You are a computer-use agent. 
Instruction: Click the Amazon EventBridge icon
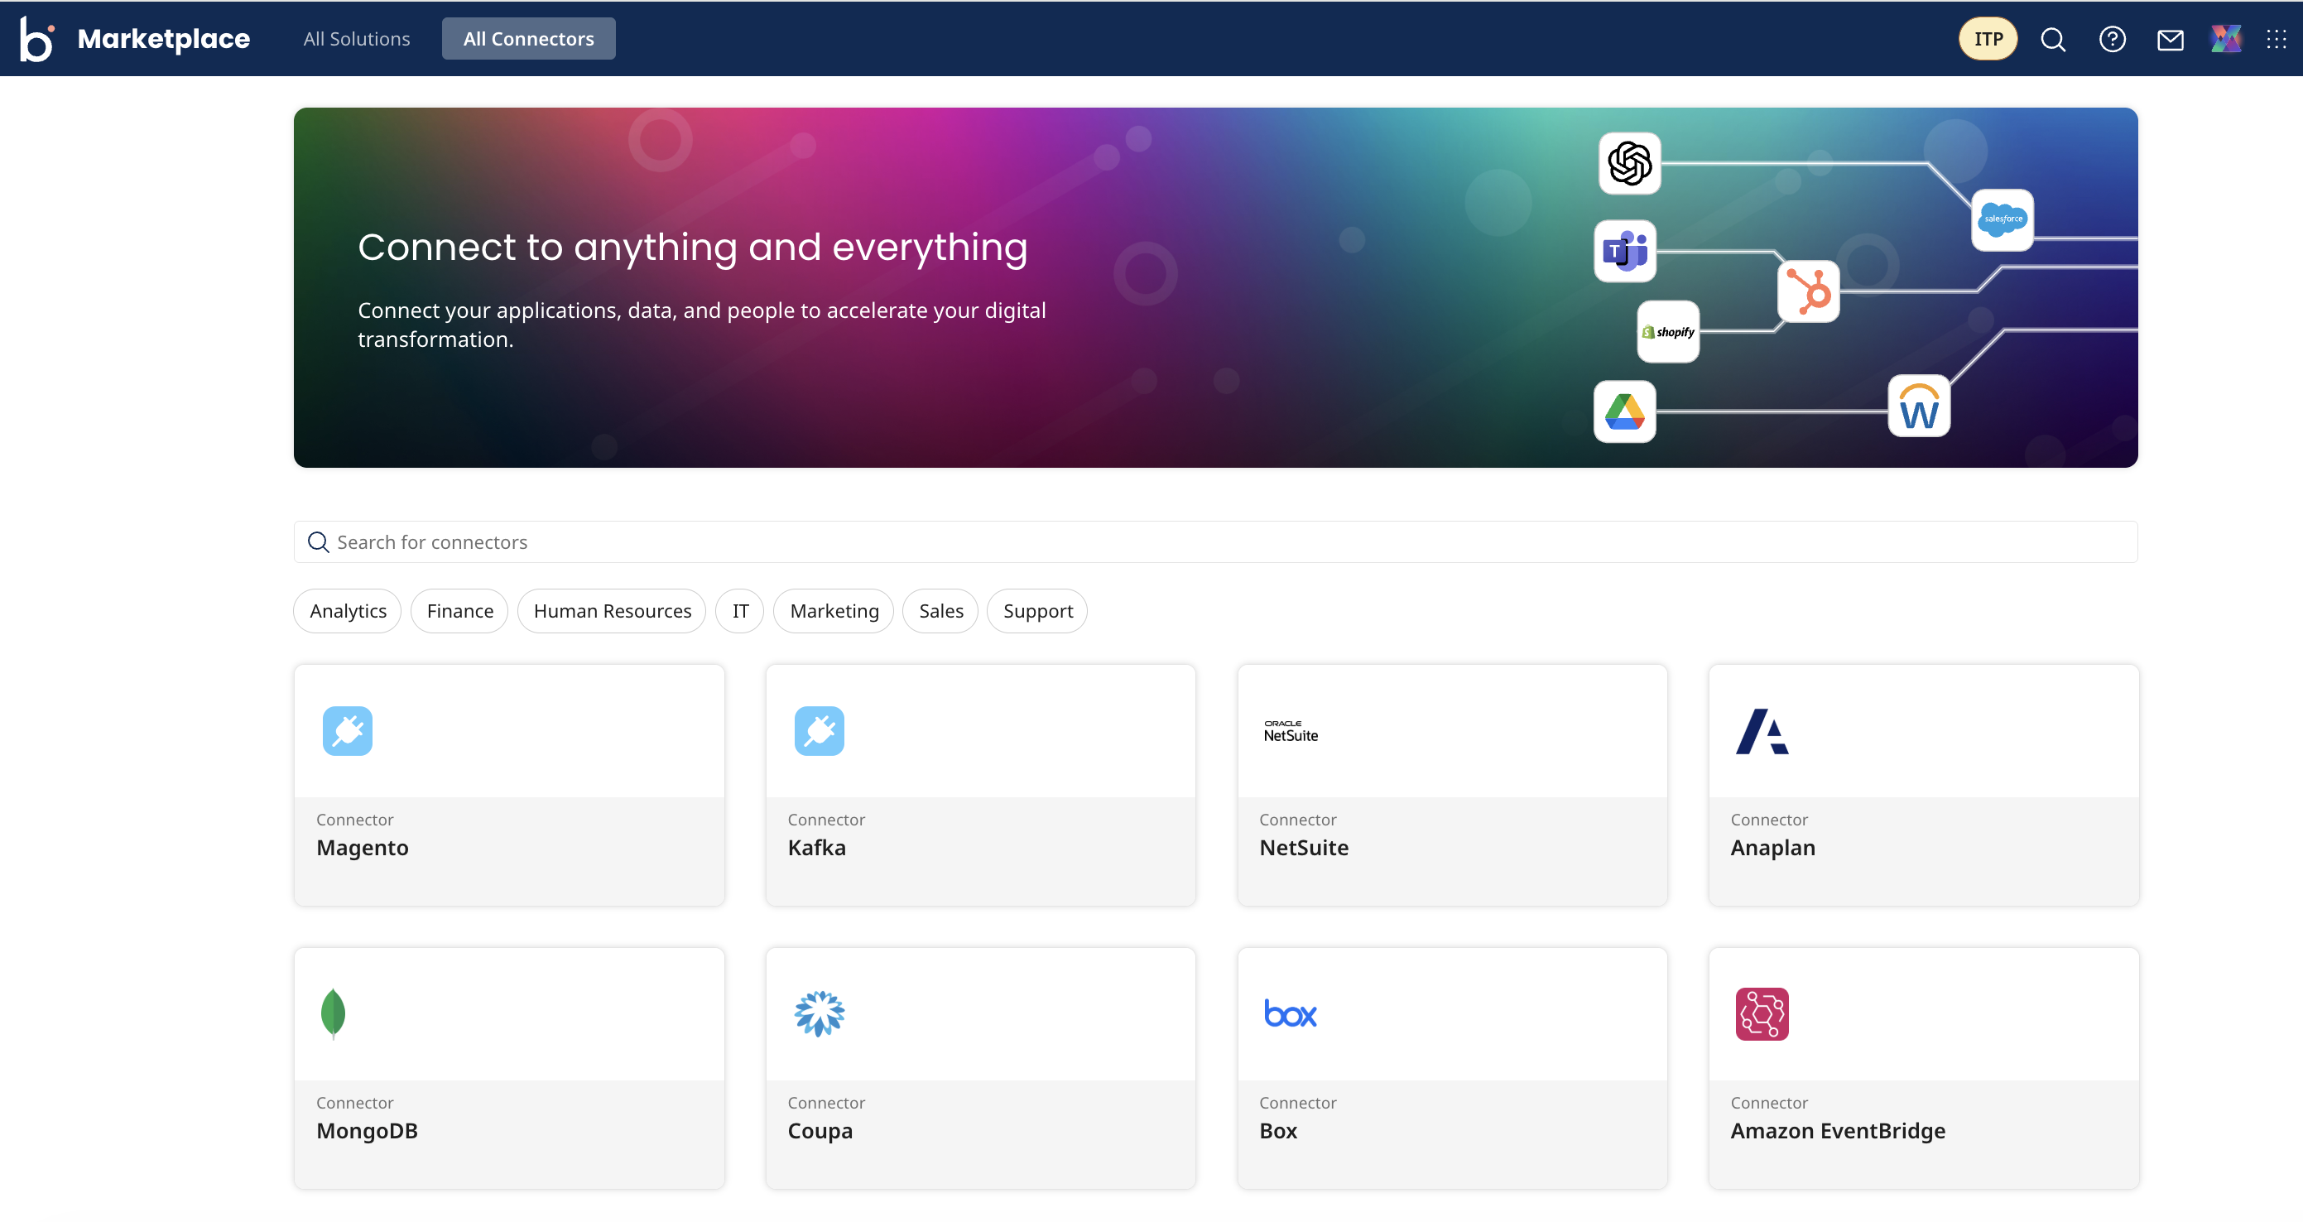(x=1762, y=1013)
